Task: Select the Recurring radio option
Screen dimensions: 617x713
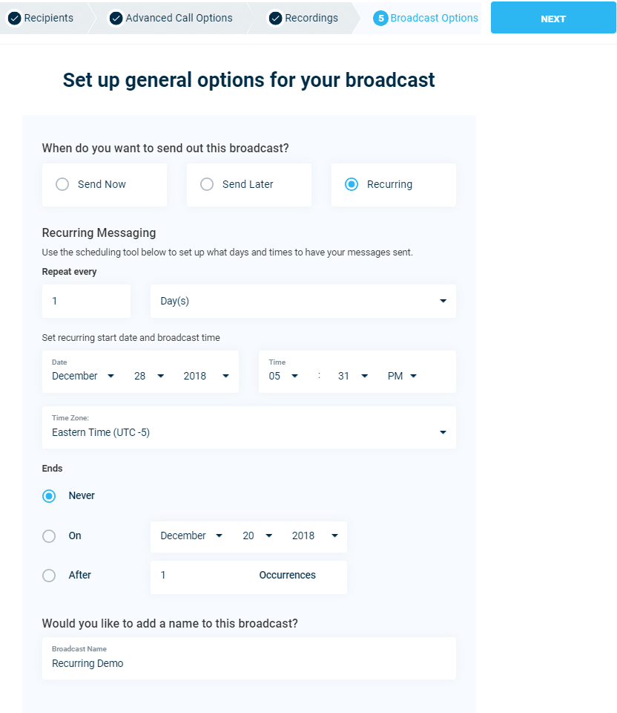Action: coord(352,184)
